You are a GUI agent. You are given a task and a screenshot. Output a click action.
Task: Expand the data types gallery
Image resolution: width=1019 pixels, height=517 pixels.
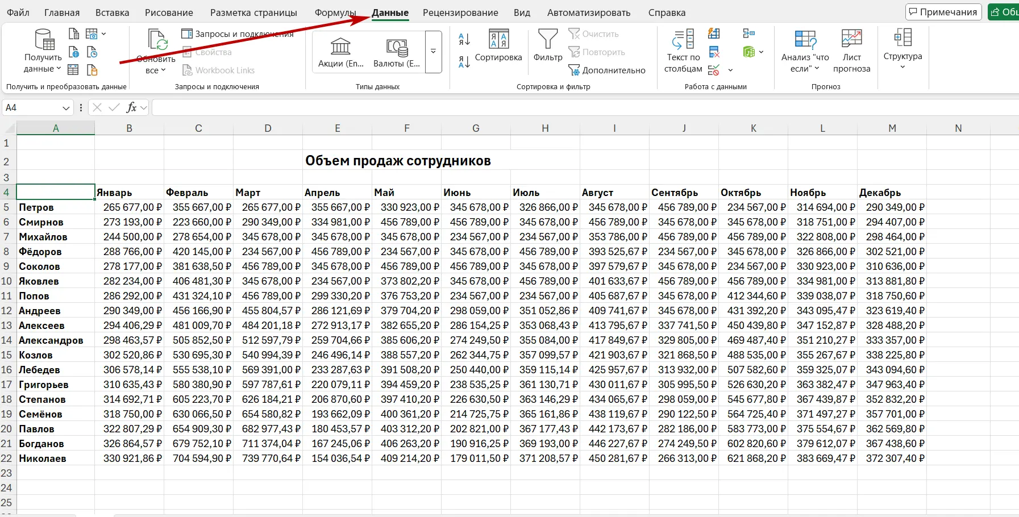tap(433, 52)
